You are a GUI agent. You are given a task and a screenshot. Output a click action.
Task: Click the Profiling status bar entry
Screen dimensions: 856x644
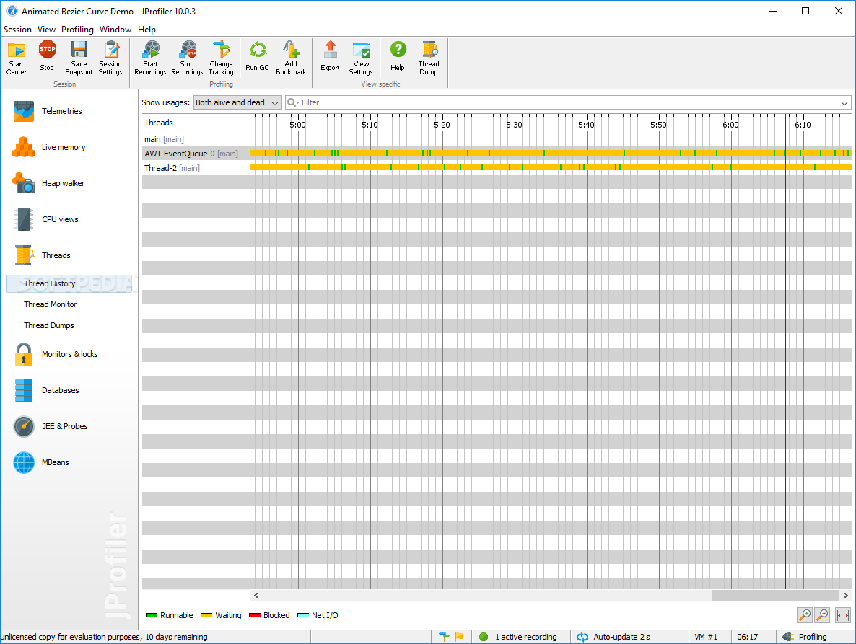805,637
